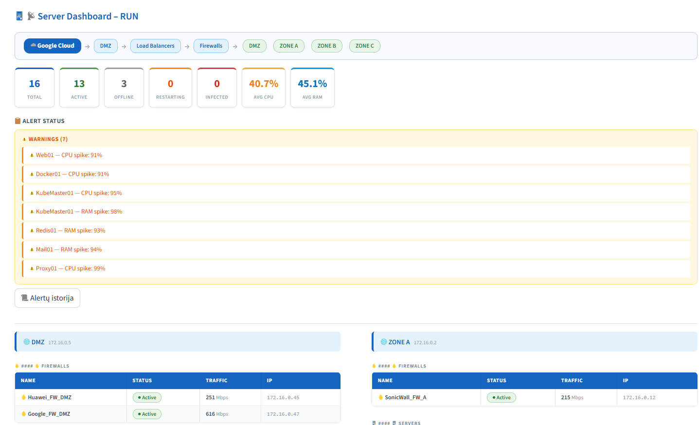Viewport: 699px width, 425px height.
Task: Click the globe icon in DMZ zone header
Action: pos(27,342)
